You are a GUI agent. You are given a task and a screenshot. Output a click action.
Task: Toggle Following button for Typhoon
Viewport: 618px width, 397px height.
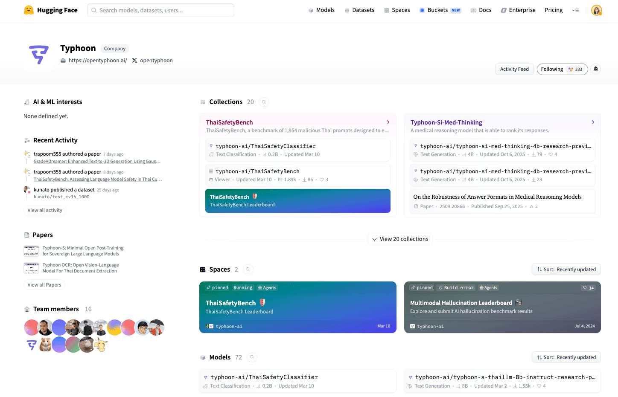[562, 69]
